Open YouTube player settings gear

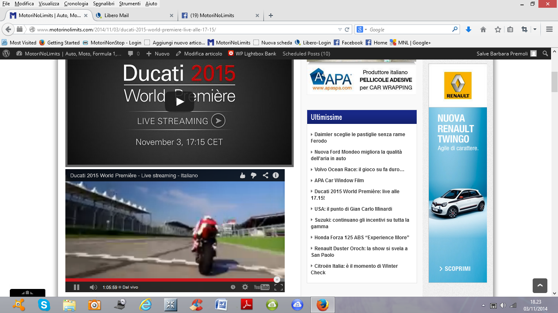pyautogui.click(x=245, y=287)
